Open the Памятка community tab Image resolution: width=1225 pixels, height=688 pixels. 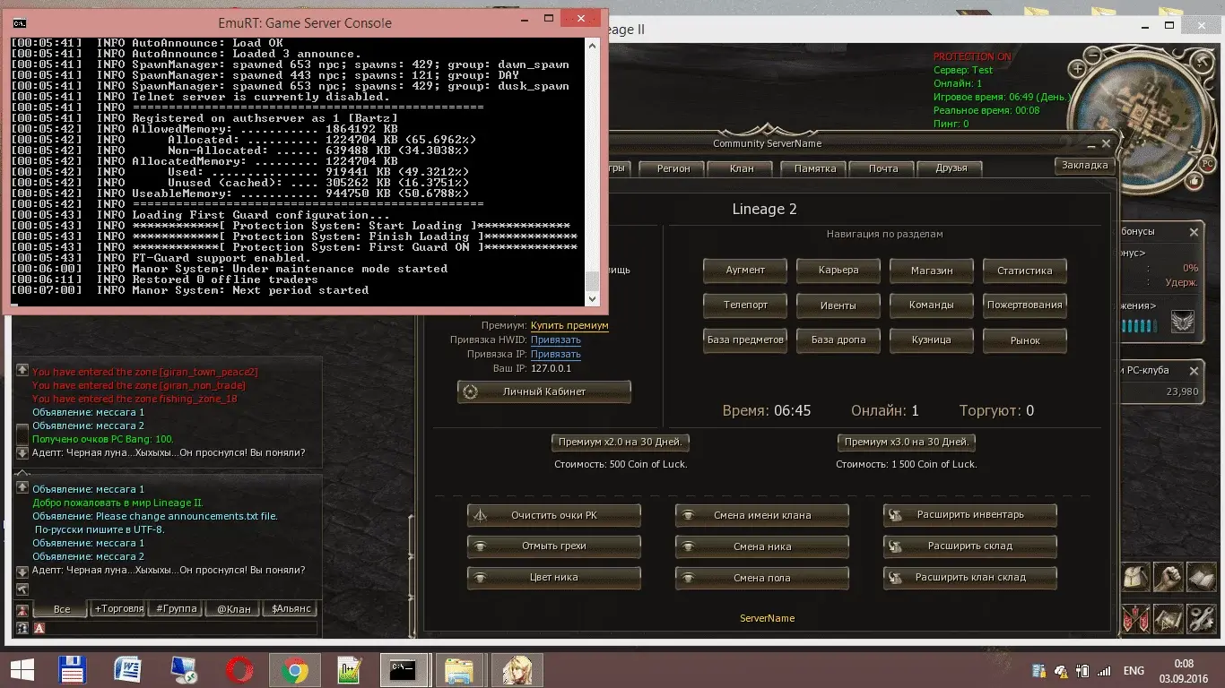[x=814, y=168]
